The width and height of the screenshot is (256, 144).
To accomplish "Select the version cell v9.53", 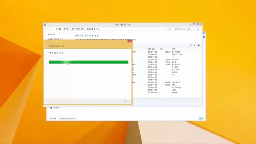I will click(174, 90).
